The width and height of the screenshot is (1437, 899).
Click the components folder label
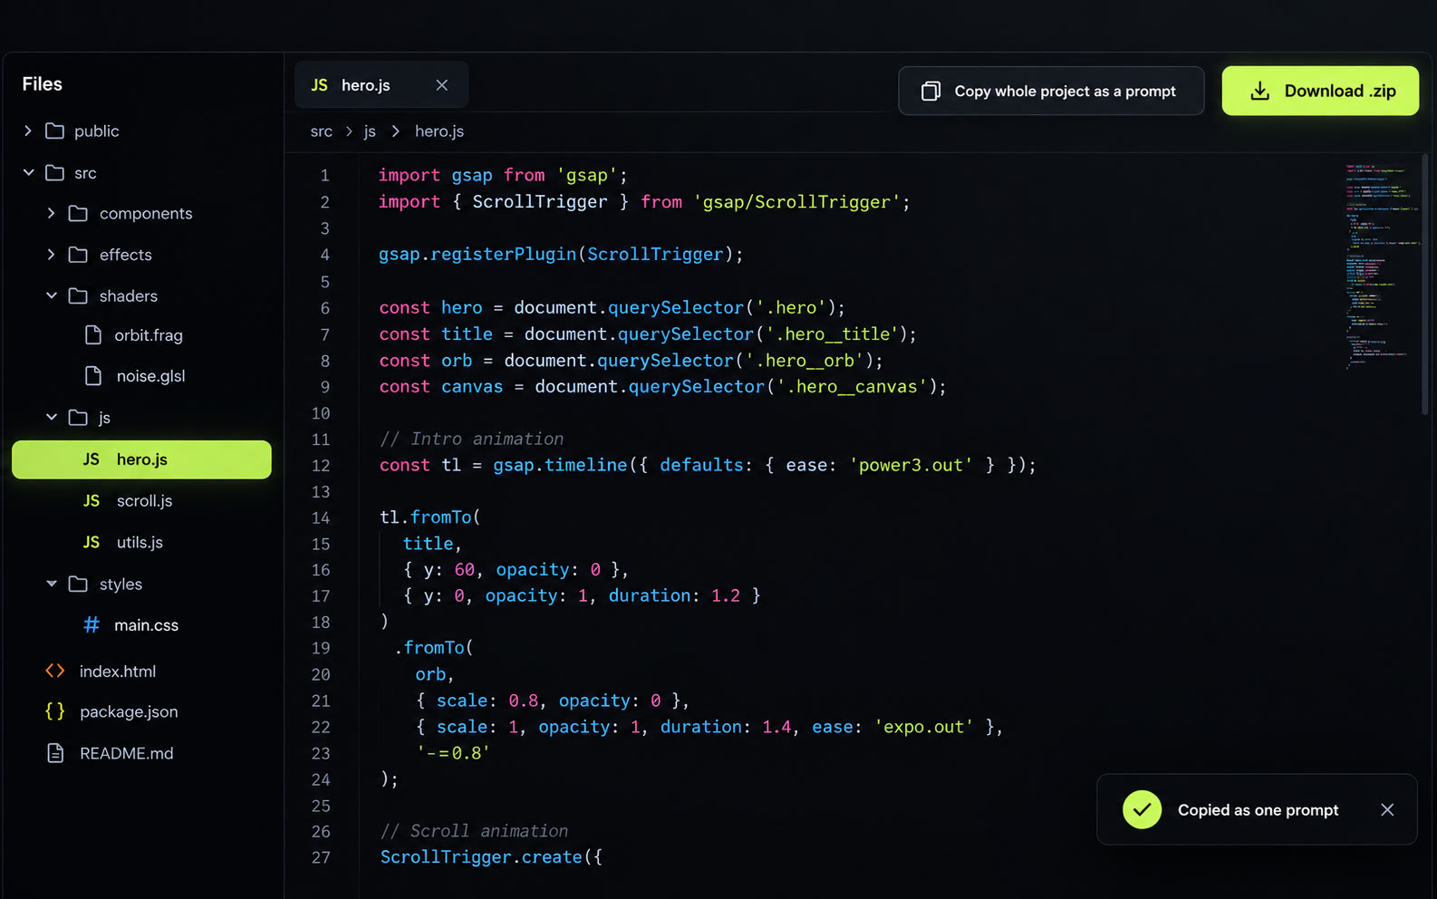coord(146,214)
